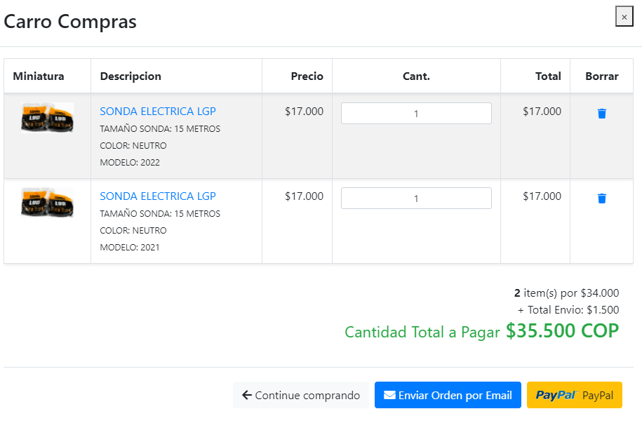Open SONDA ELECTRICA LGP link for model 2021
Screen dimensions: 642x423
pyautogui.click(x=158, y=196)
